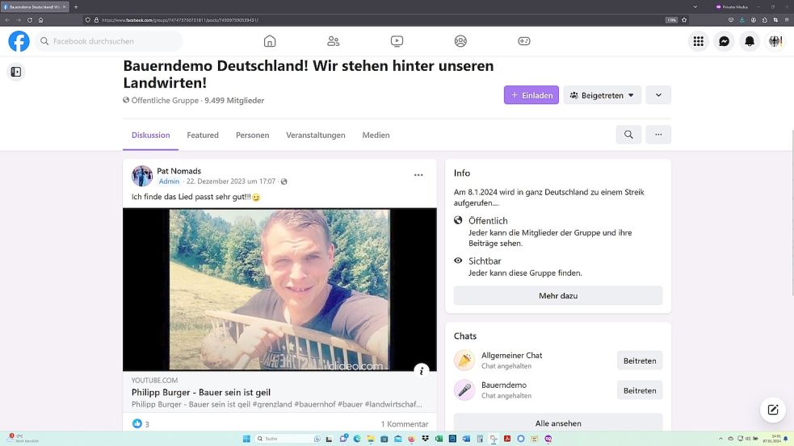Click the Bauerndemo chat microphone icon
This screenshot has height=446, width=794.
[x=464, y=390]
